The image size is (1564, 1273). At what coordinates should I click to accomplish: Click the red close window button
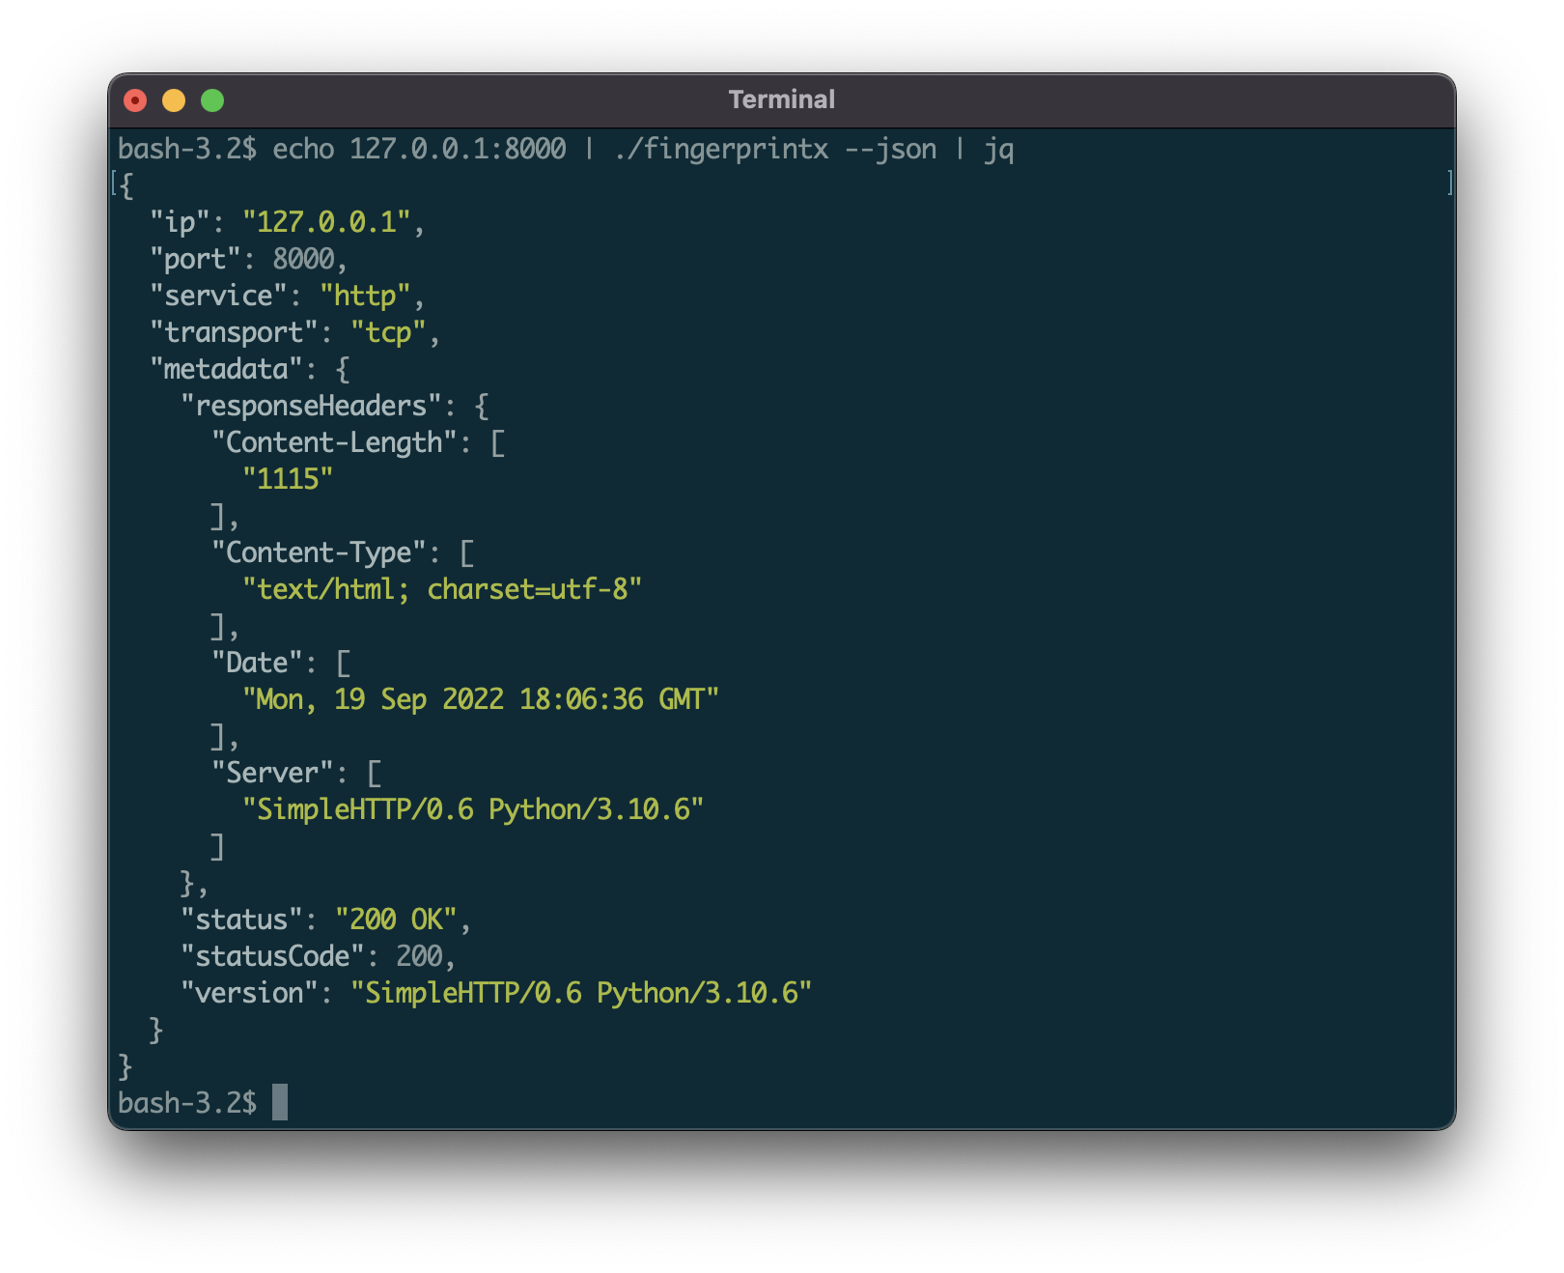pyautogui.click(x=135, y=100)
